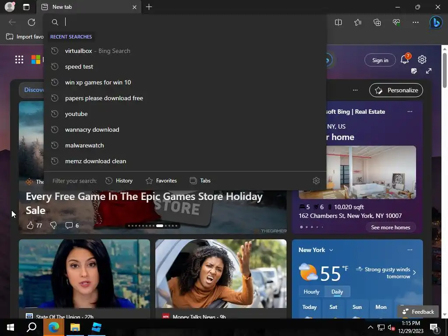Screen dimensions: 448x336
Task: Filter search by Tabs
Action: (x=200, y=181)
